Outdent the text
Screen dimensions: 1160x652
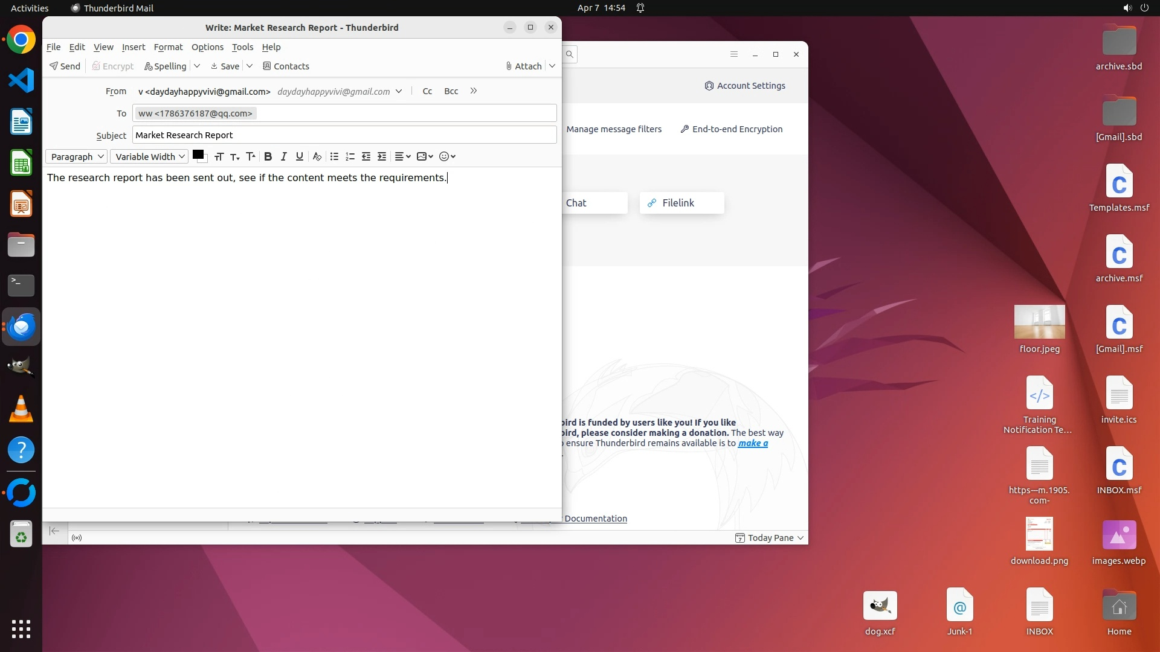(x=366, y=156)
